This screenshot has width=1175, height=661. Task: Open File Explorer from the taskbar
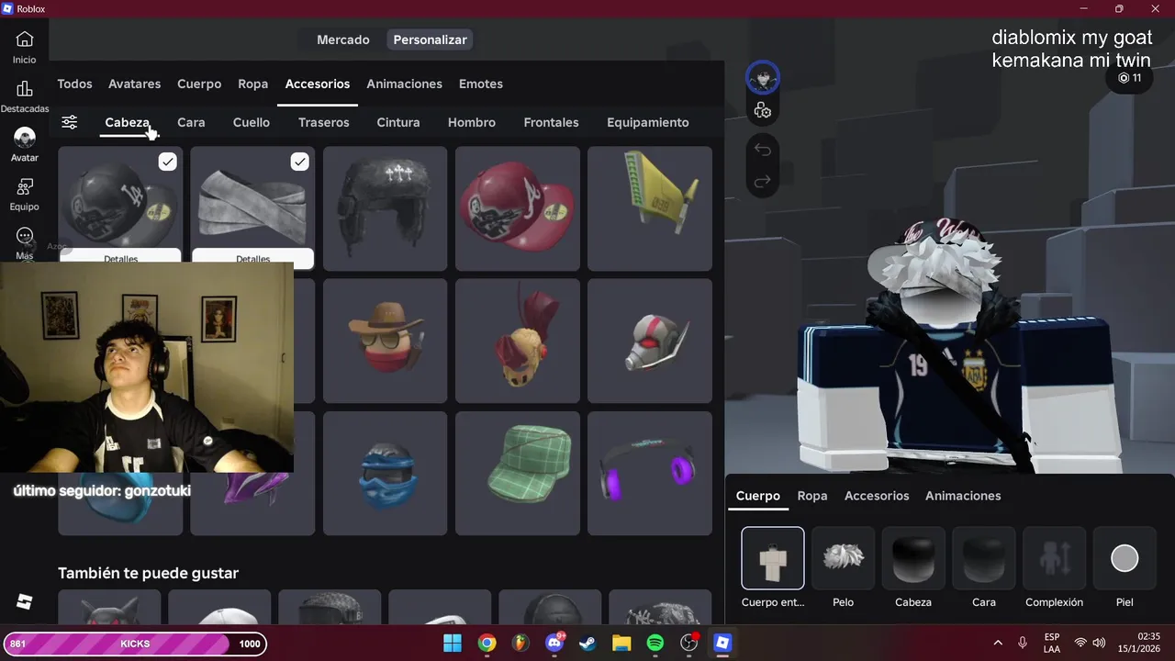[x=621, y=643]
